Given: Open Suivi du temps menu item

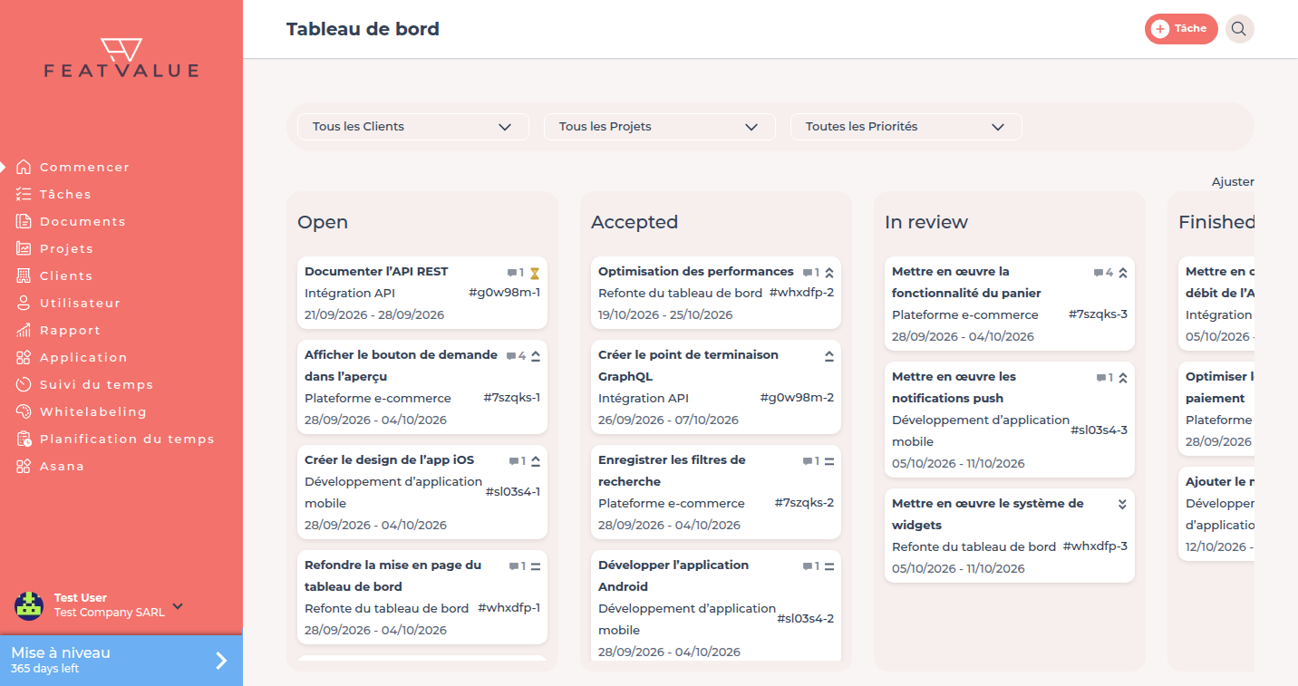Looking at the screenshot, I should pyautogui.click(x=96, y=384).
